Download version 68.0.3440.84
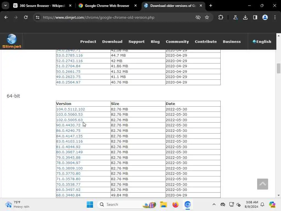The width and height of the screenshot is (281, 211). [68, 195]
